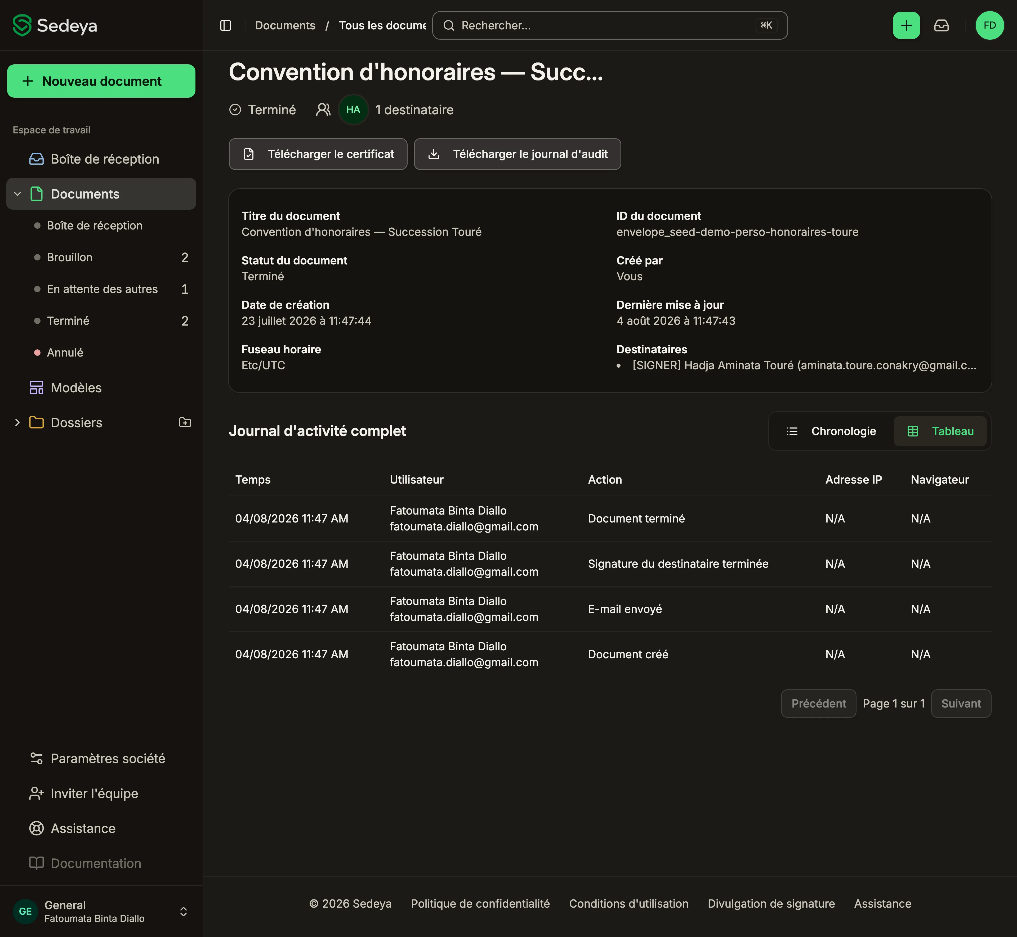Select Signature du destinataire terminée row
The height and width of the screenshot is (937, 1017).
pyautogui.click(x=610, y=564)
